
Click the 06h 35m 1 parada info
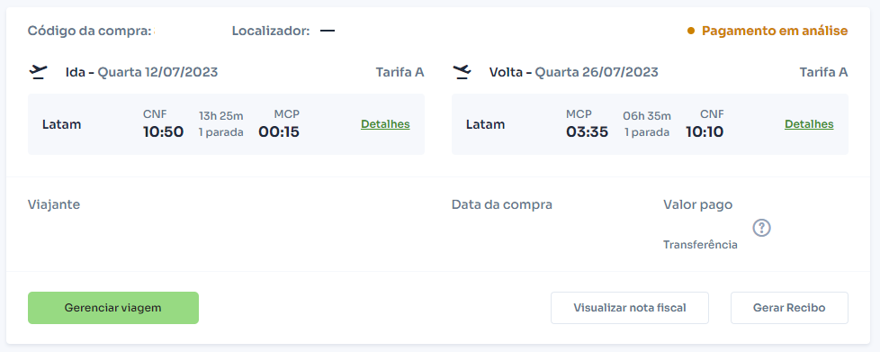[647, 124]
